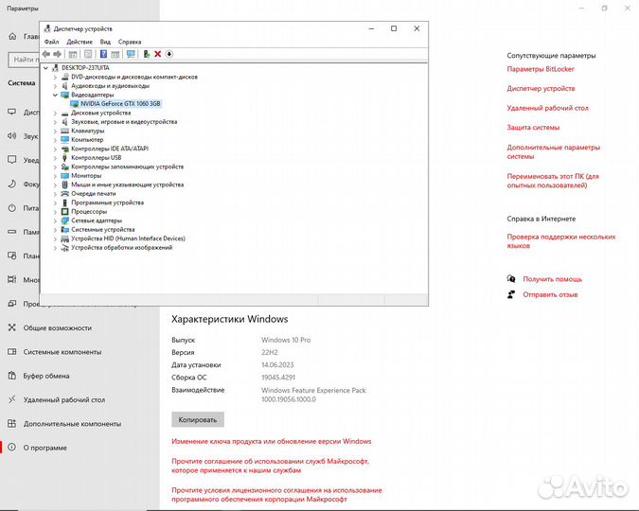Image resolution: width=639 pixels, height=511 pixels.
Task: Expand Сетевые адаптеры node
Action: (x=55, y=220)
